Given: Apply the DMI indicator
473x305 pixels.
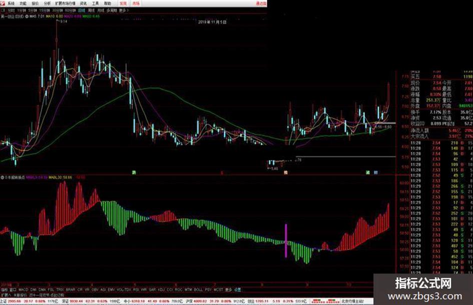Looking at the screenshot, I should click(33, 289).
